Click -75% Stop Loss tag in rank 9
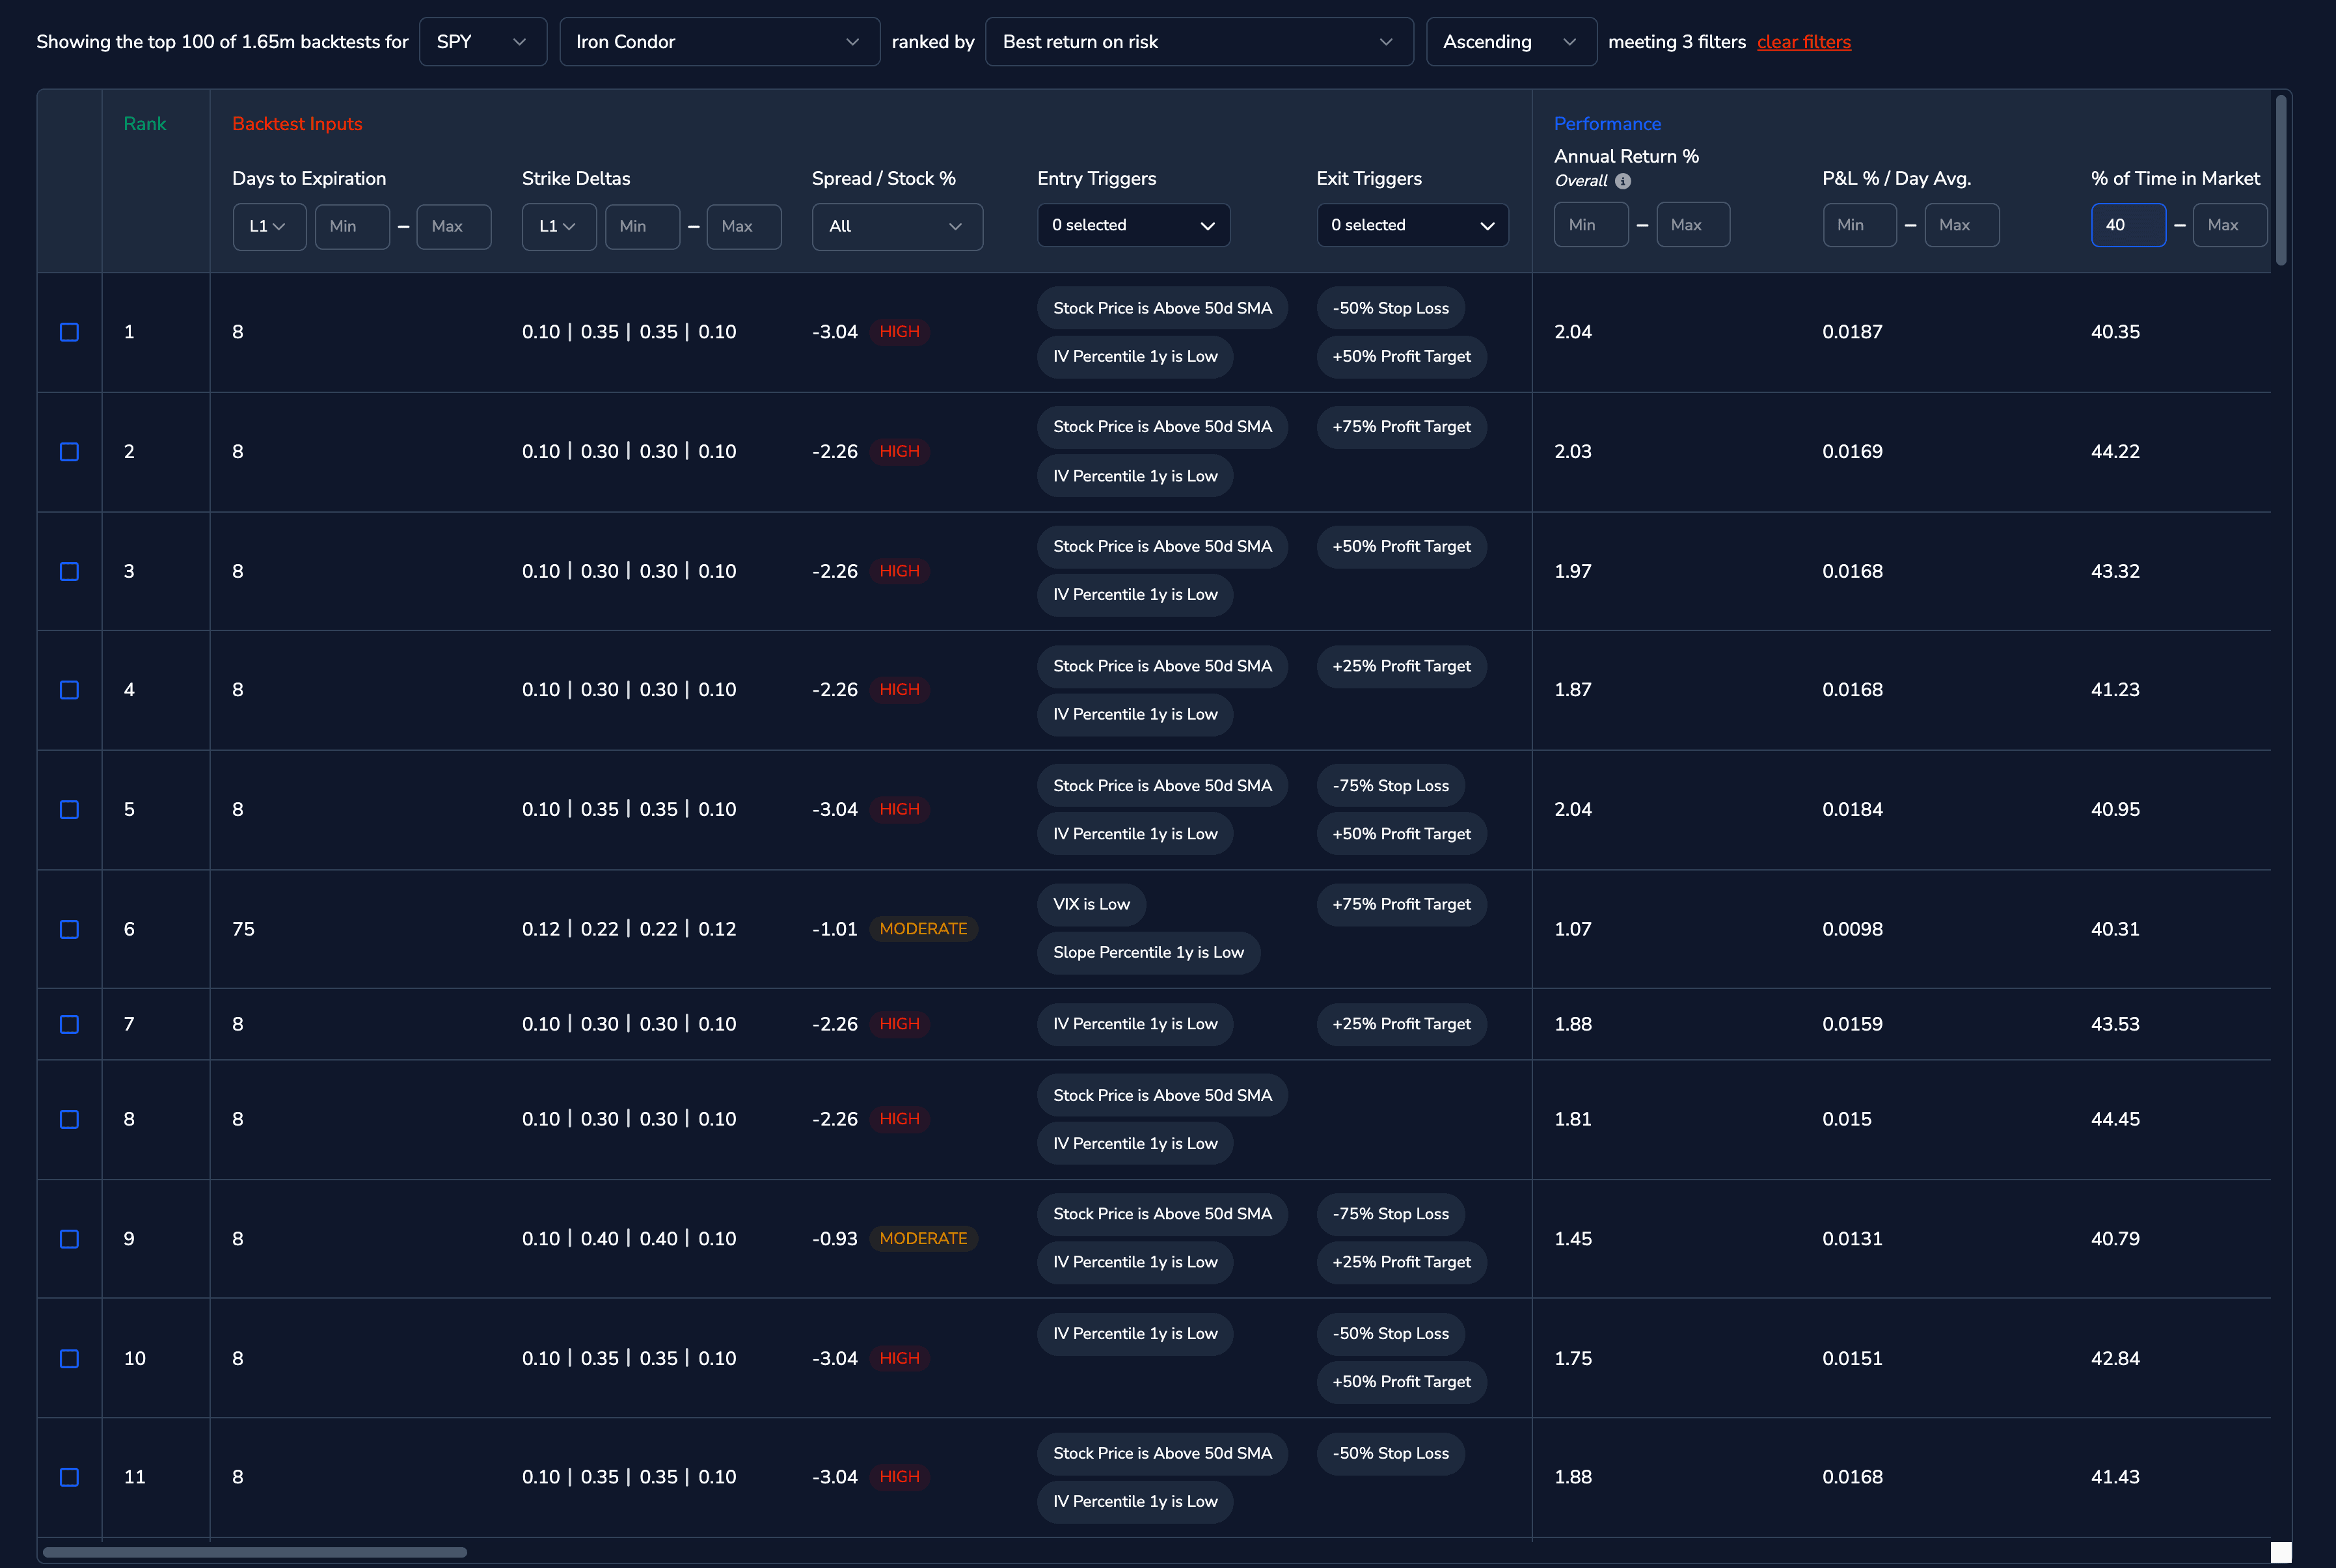 (x=1390, y=1214)
